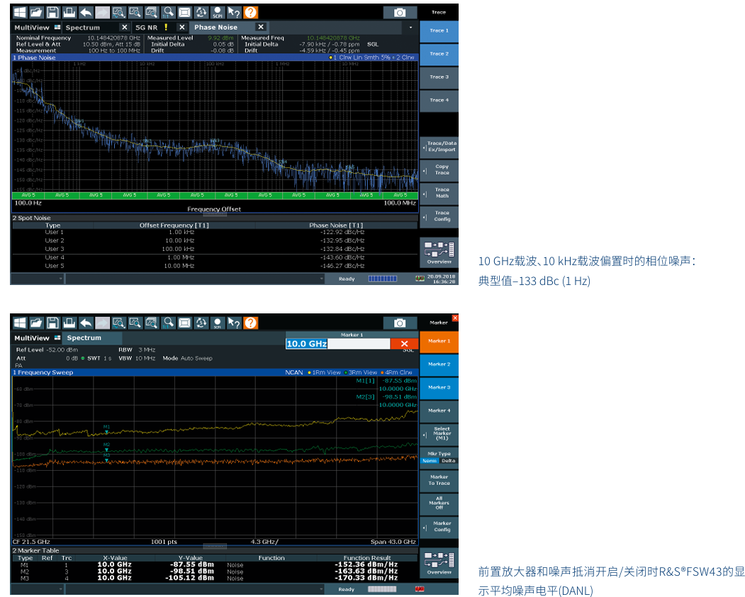Open the Trace Config submenu

(439, 216)
